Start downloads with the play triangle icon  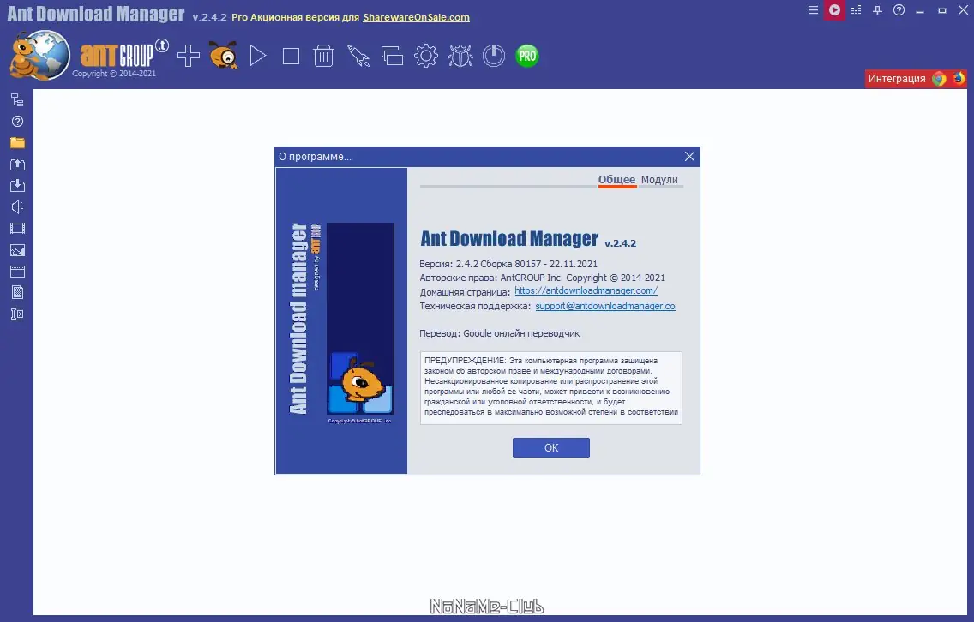(258, 56)
